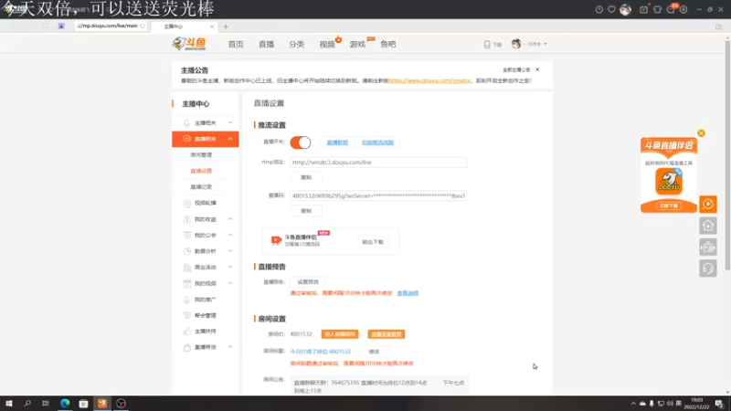Open 我的推广 in the sidebar
Screen dimensions: 731x411
205,300
